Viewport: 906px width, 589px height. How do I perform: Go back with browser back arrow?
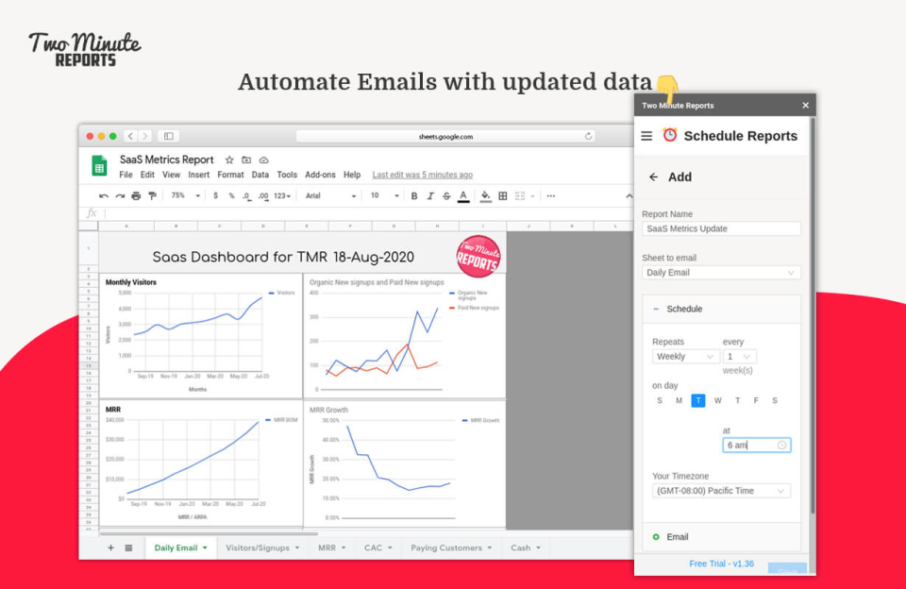pos(130,136)
